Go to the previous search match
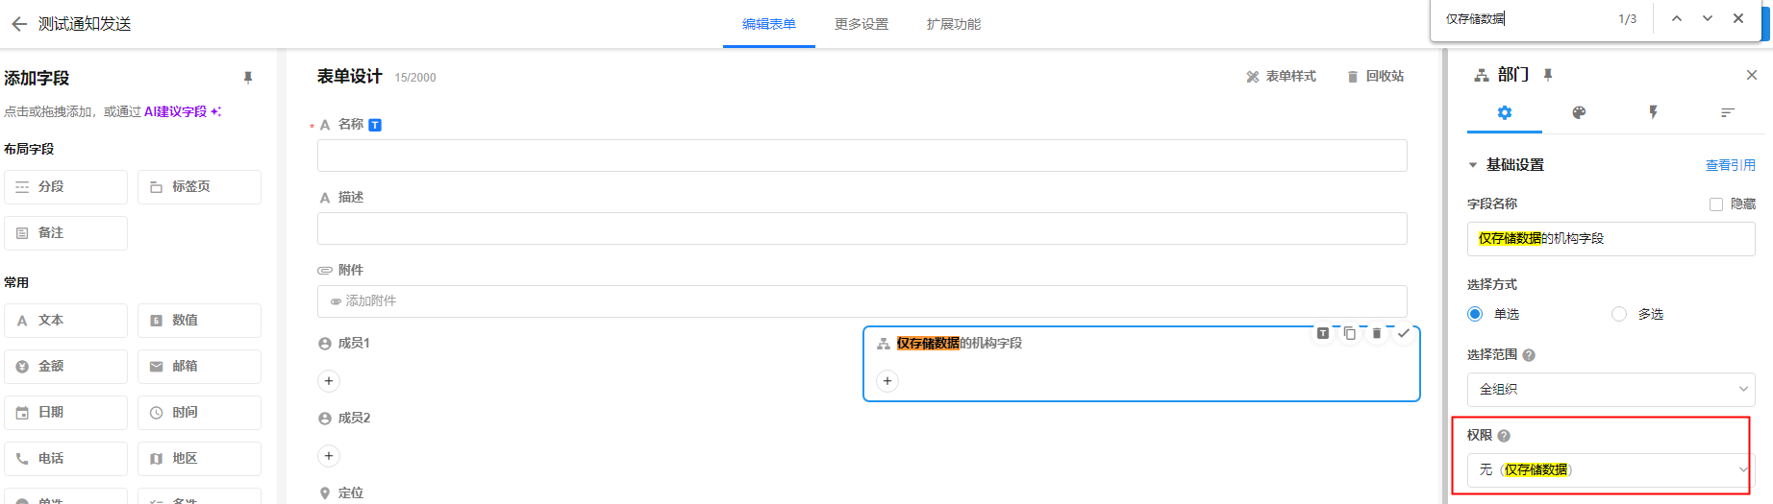Viewport: 1773px width, 504px height. (x=1677, y=18)
